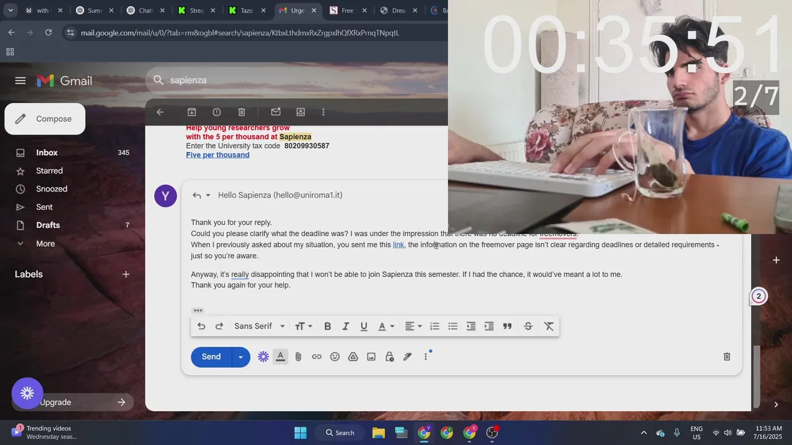Report this conversation as spam
The image size is (792, 445).
pyautogui.click(x=217, y=112)
